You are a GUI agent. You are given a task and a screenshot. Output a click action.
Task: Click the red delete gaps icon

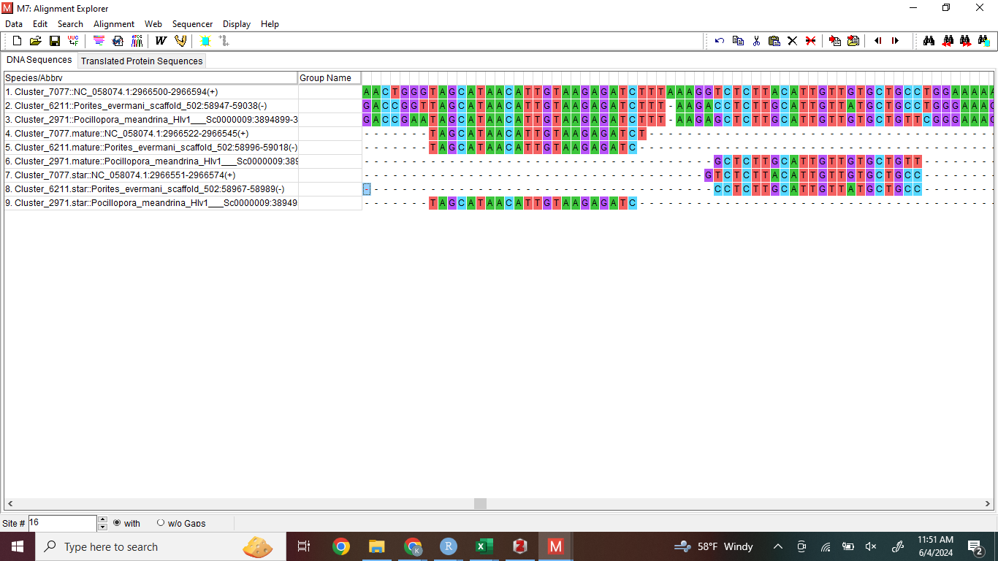pos(810,41)
